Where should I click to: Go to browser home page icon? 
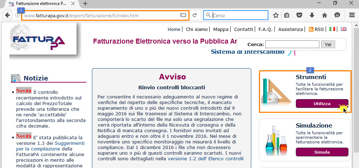324,15
